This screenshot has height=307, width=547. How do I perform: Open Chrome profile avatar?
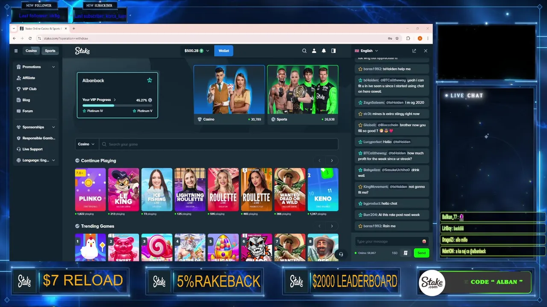(x=420, y=38)
